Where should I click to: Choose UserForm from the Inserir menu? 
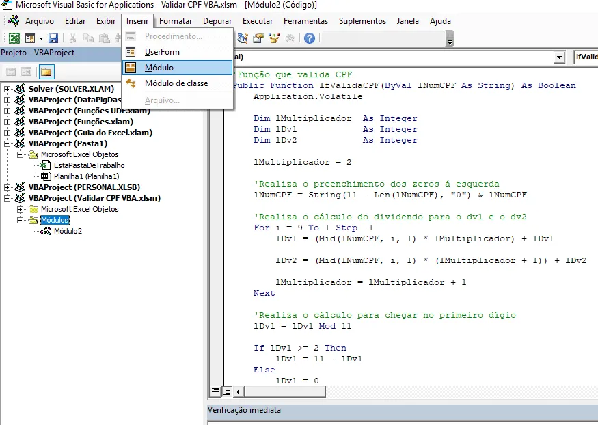(x=177, y=52)
